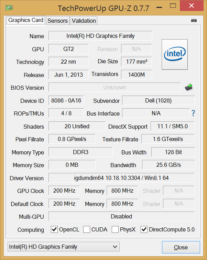Viewport: 207px width, 260px height.
Task: Click Default Clock value 200 MHz
Action: click(x=64, y=204)
